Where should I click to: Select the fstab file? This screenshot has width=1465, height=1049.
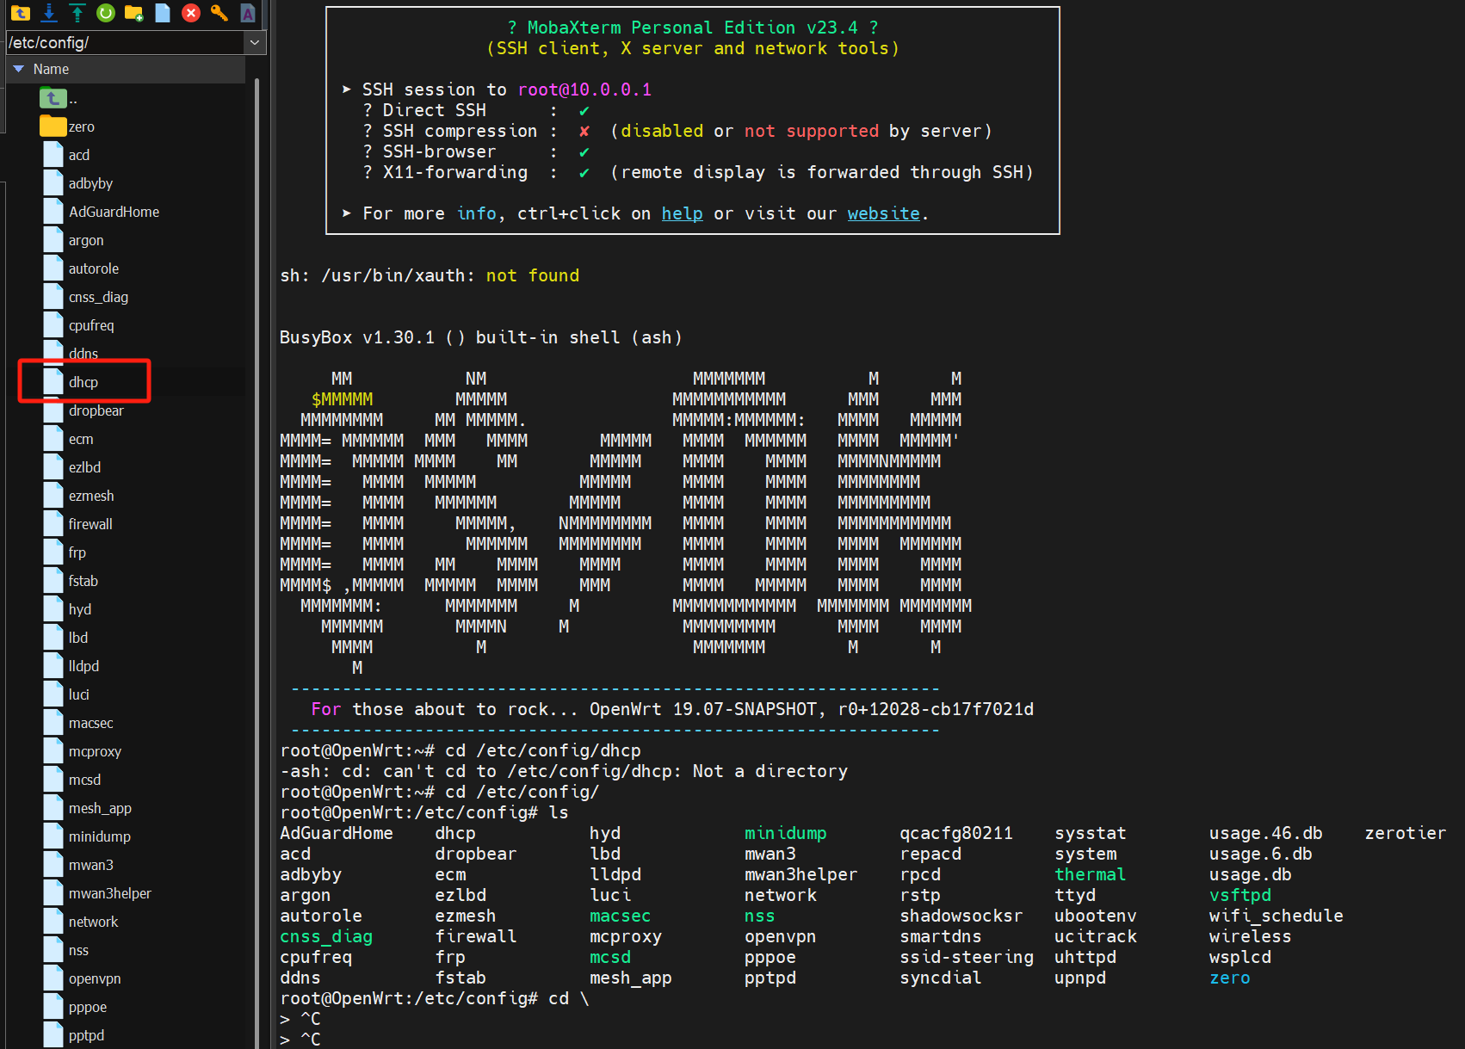click(71, 581)
